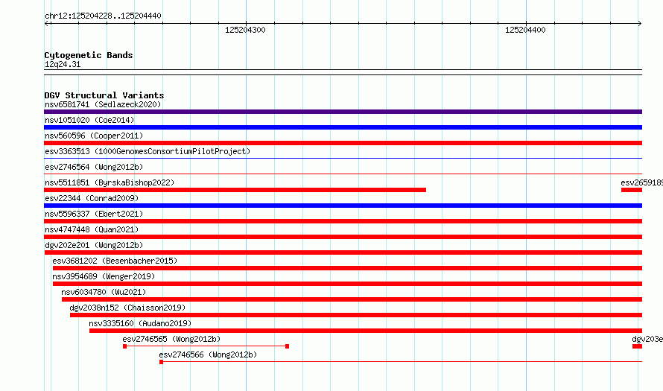Click the thin esv2746566 variant line

point(401,362)
